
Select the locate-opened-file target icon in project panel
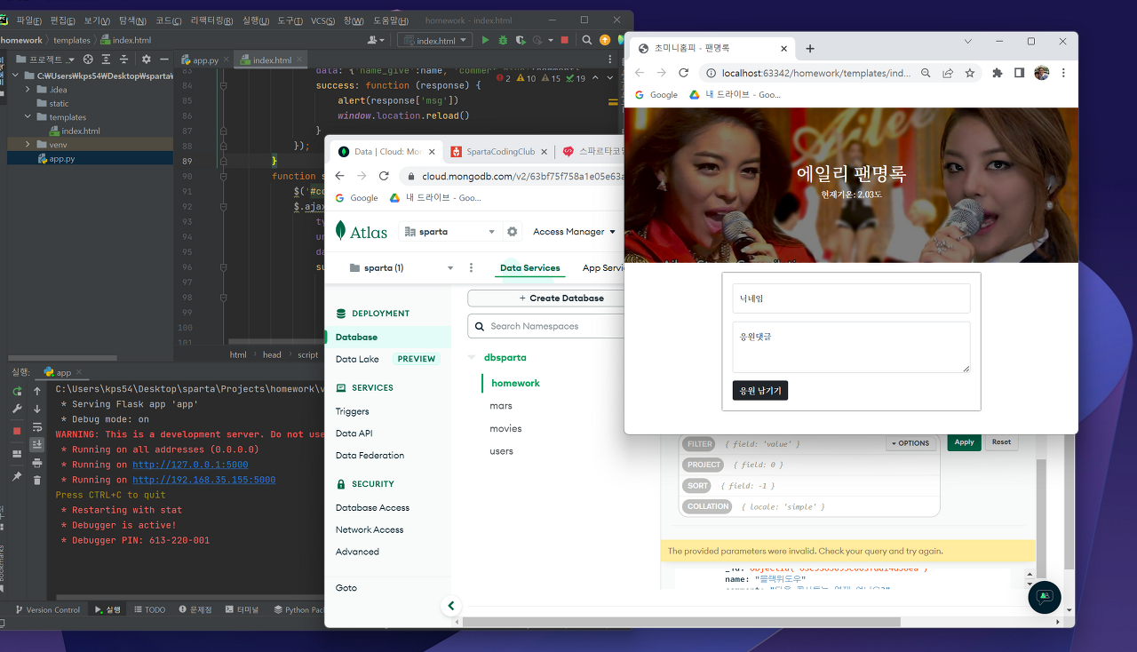87,60
